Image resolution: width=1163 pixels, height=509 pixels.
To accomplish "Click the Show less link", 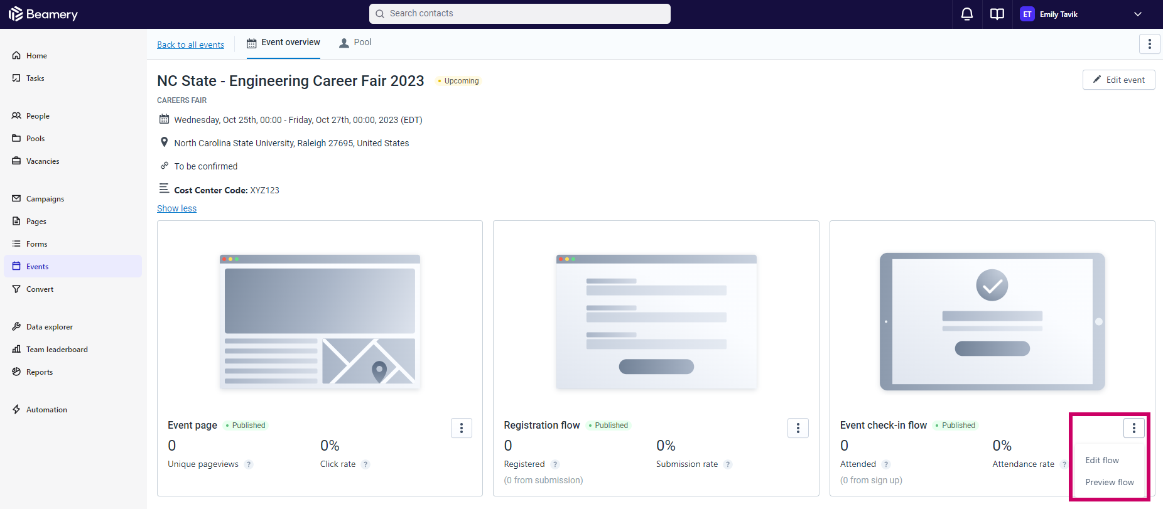I will tap(176, 208).
